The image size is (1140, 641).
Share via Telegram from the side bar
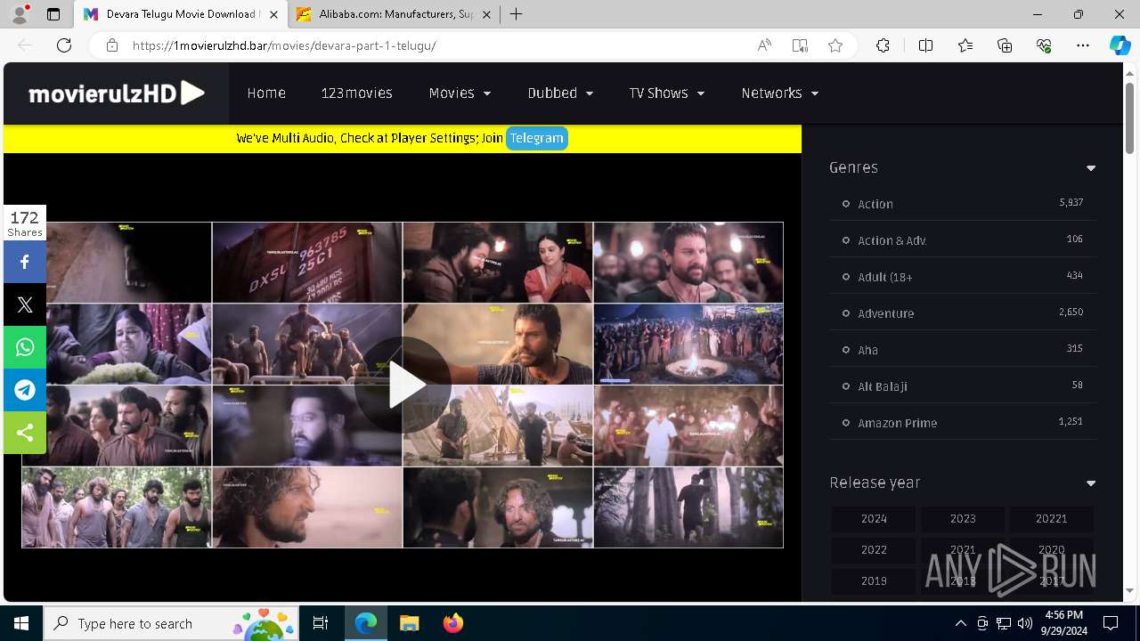tap(25, 390)
